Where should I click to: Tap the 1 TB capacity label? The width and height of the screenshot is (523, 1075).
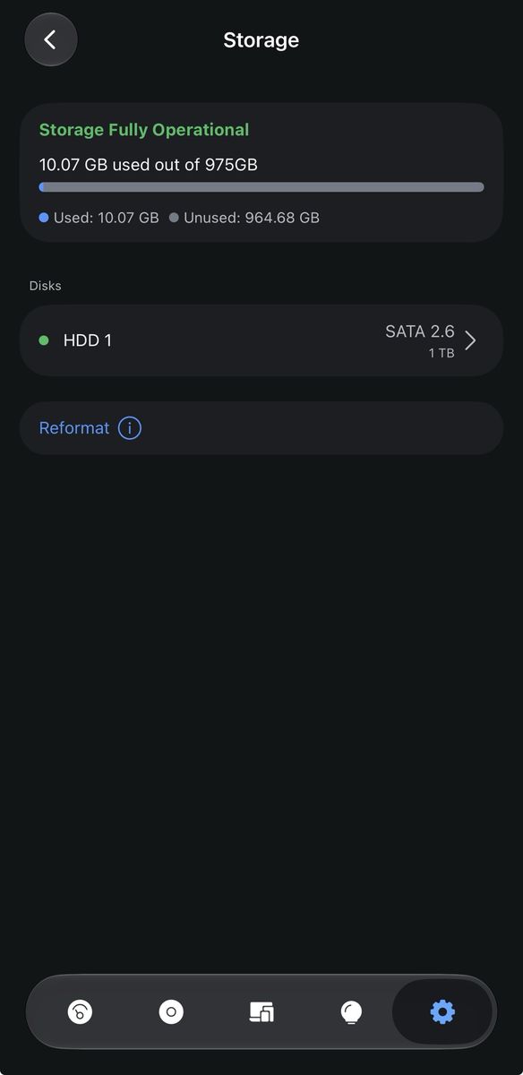tap(442, 354)
